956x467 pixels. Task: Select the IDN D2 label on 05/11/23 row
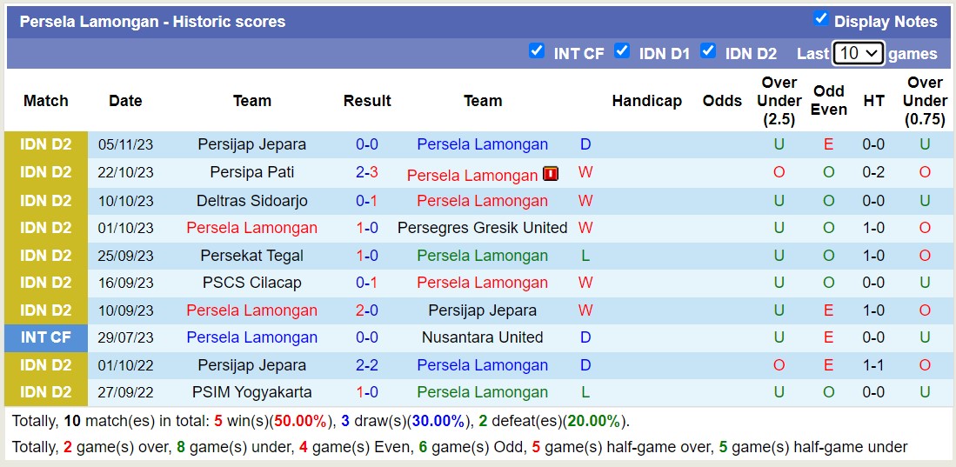(x=46, y=144)
